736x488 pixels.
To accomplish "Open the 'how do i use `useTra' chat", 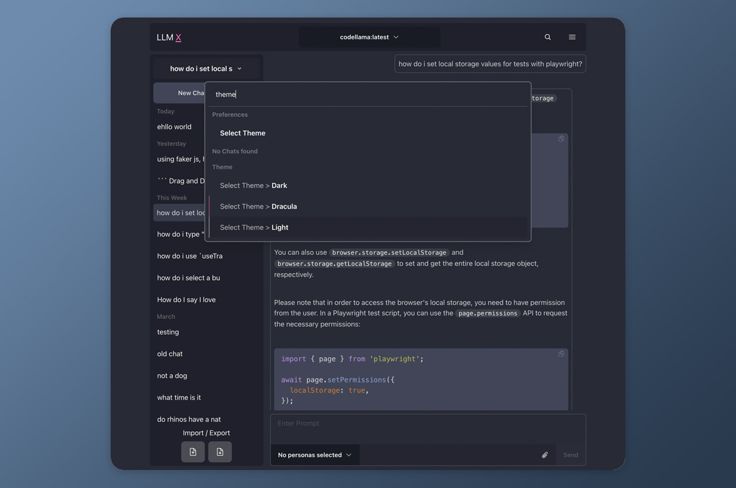I will pyautogui.click(x=206, y=256).
